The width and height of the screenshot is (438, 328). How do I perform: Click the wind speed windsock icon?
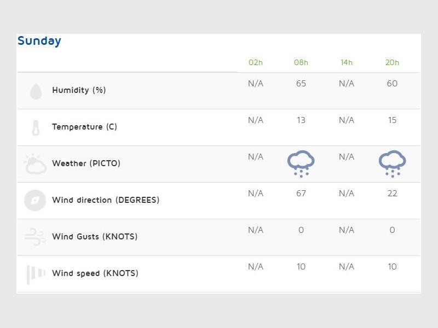pyautogui.click(x=35, y=274)
